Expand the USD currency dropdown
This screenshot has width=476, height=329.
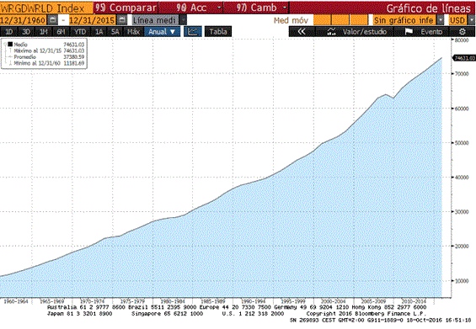click(471, 20)
